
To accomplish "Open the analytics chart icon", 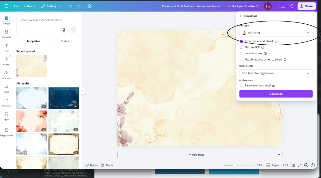I will point(283,6).
